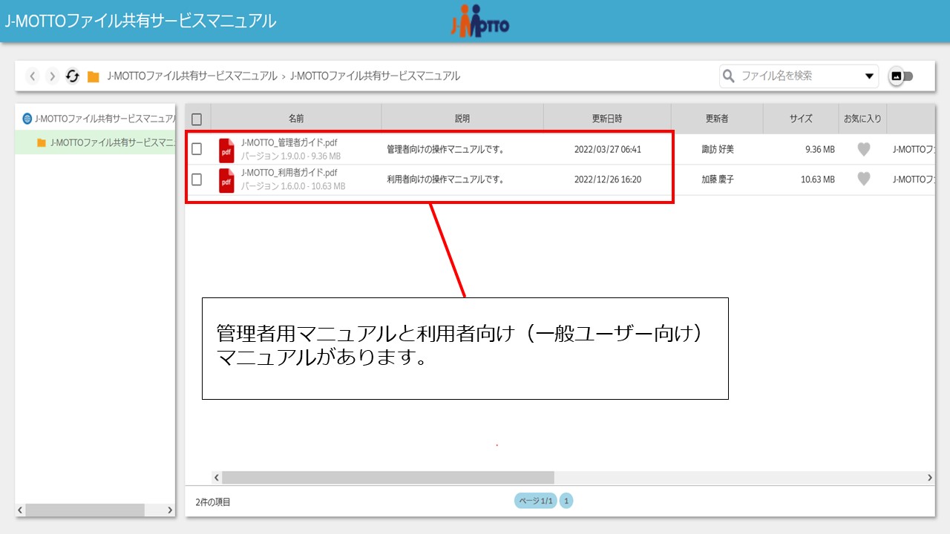
Task: Open the breadcrumb folder icon
Action: (94, 76)
